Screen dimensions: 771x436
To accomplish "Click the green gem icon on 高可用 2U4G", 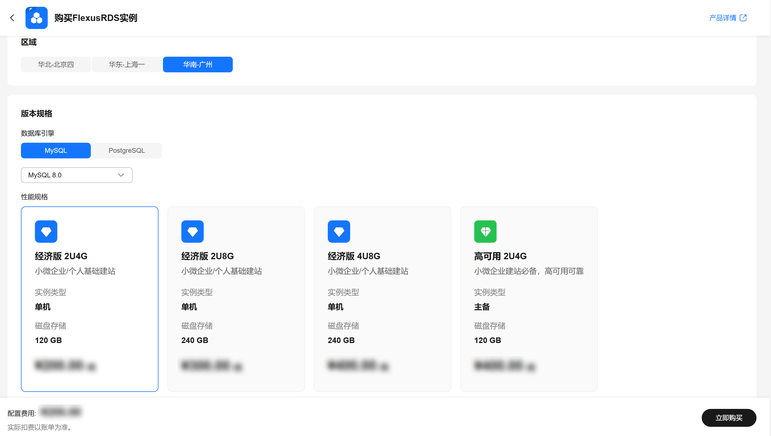I will click(x=485, y=232).
